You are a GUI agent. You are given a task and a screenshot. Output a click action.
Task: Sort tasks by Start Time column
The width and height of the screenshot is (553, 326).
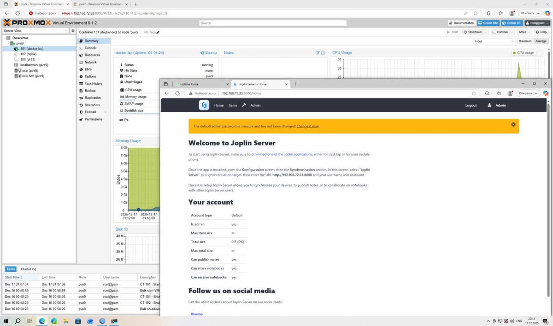(20, 277)
